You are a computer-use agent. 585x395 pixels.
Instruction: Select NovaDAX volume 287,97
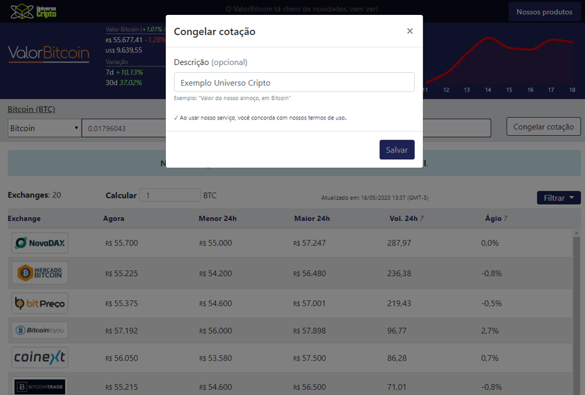point(399,243)
